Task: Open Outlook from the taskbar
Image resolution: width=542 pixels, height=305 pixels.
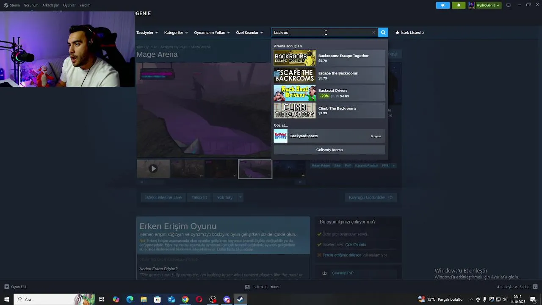Action: click(x=171, y=299)
